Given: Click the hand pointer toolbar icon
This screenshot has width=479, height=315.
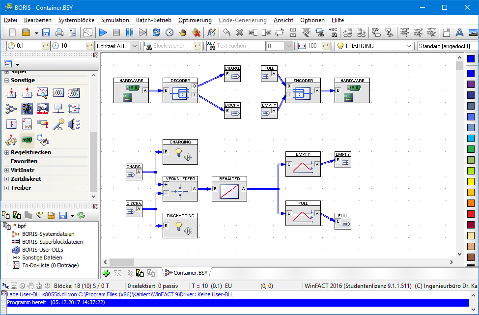Looking at the screenshot, I should (183, 32).
